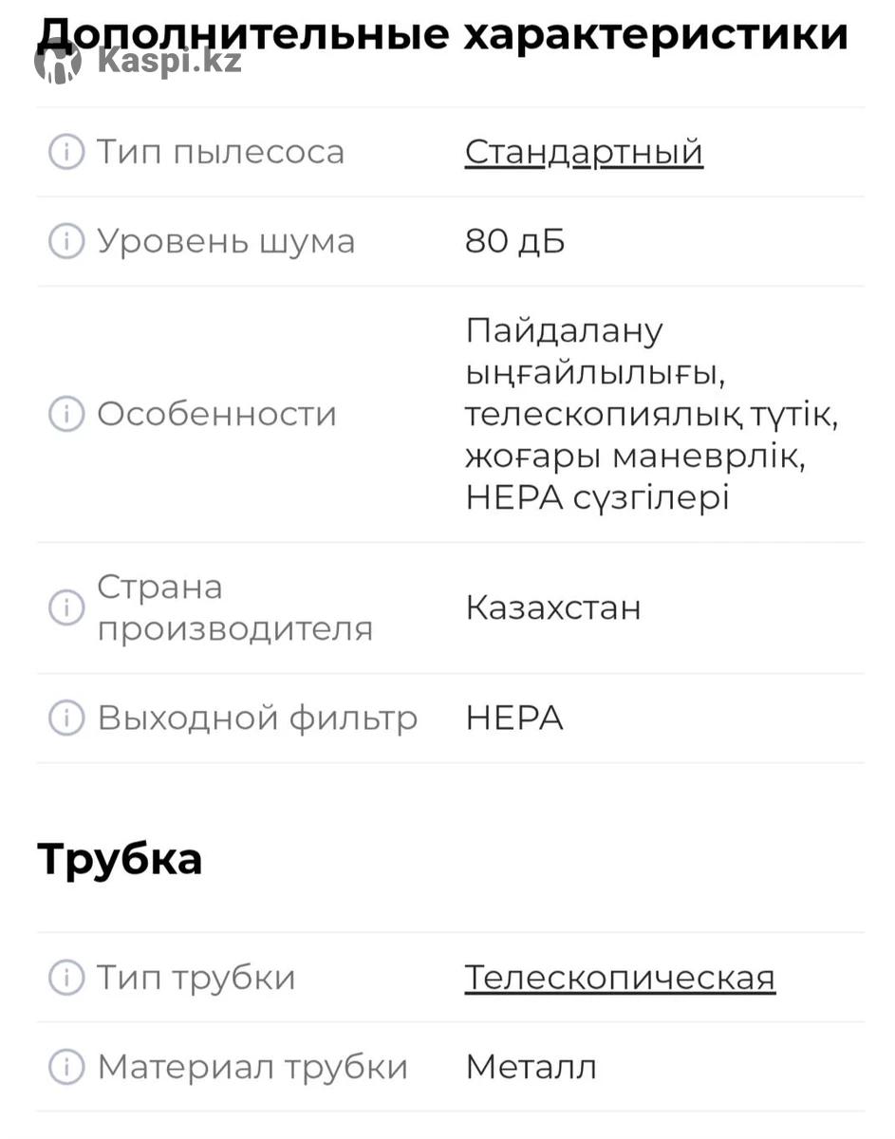This screenshot has height=1139, width=895.
Task: Tap the 80 дБ noise value
Action: tap(514, 241)
